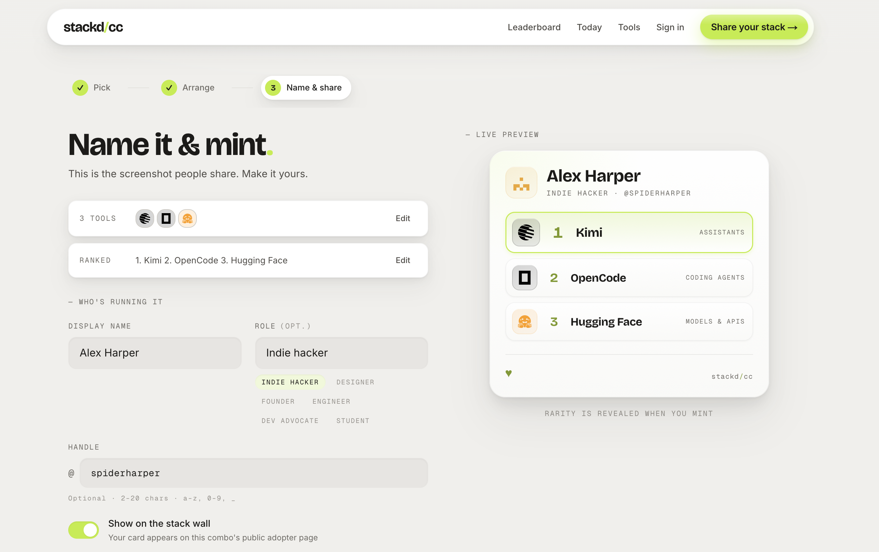
Task: Open the Today nav link
Action: 589,27
